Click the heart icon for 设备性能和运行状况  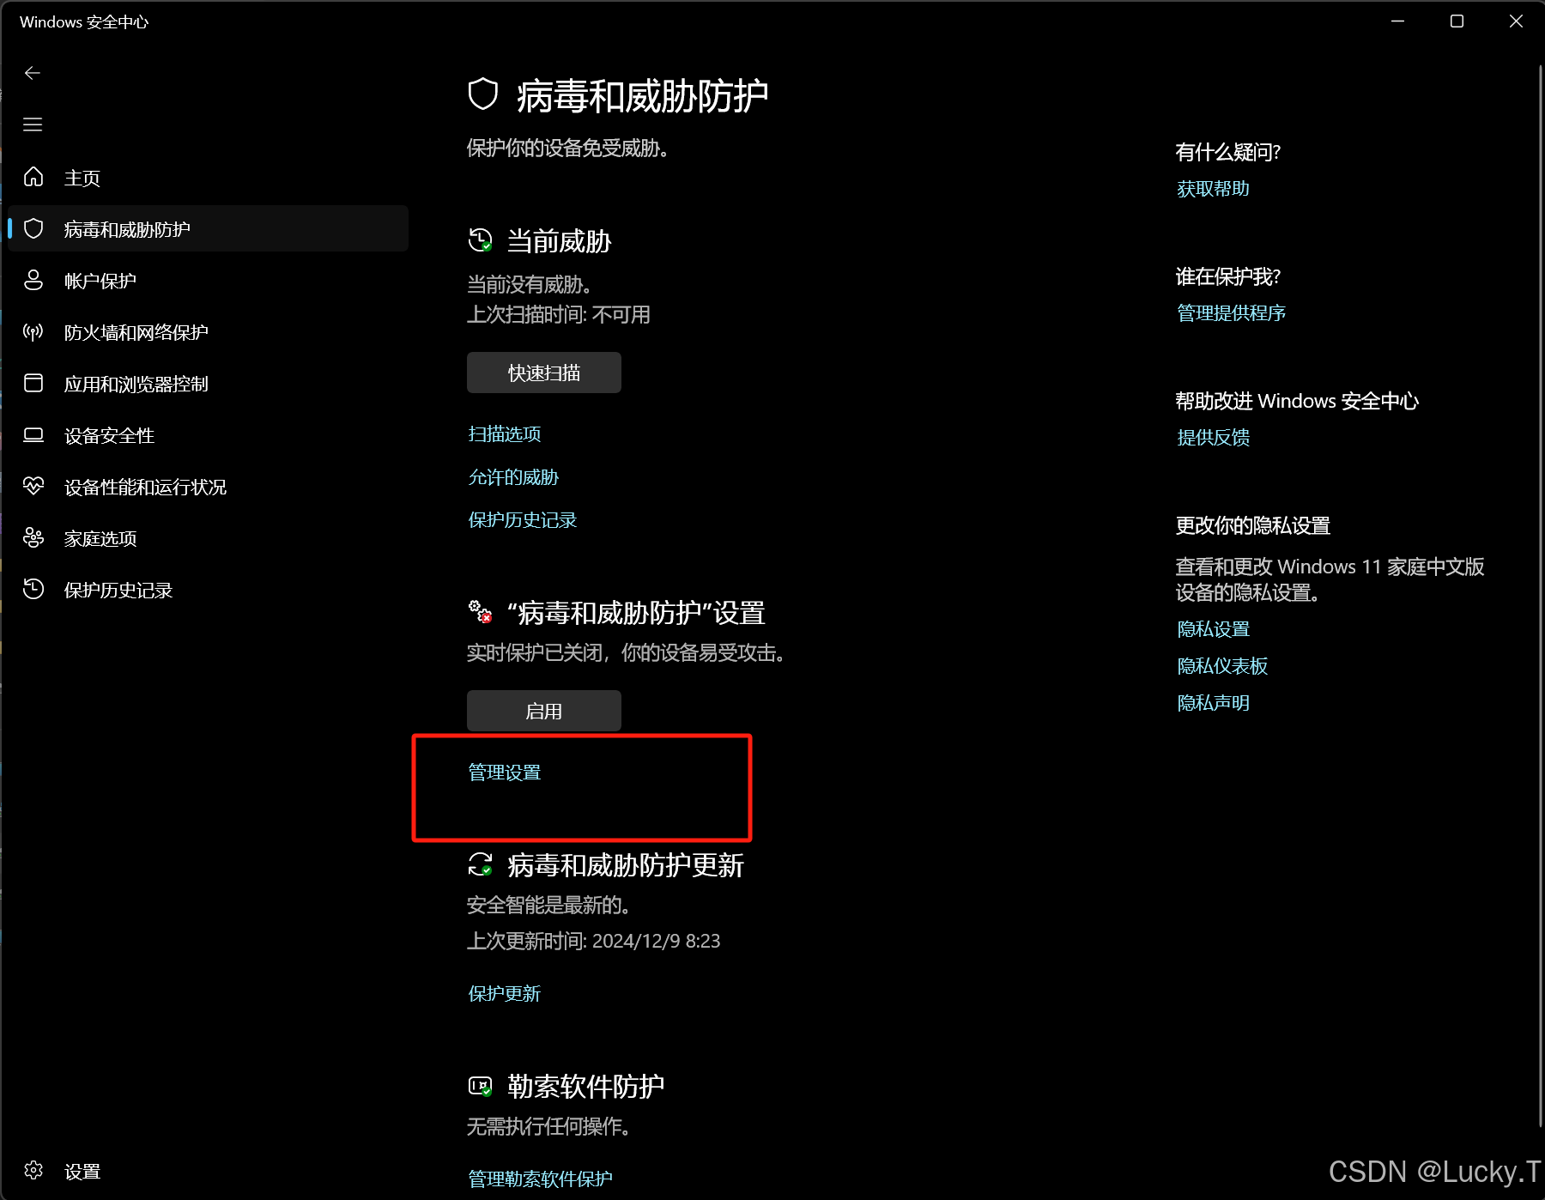(33, 486)
